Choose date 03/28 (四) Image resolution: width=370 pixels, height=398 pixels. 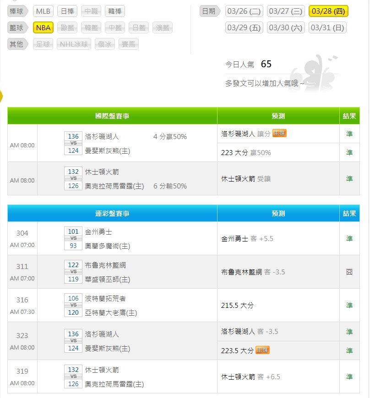328,11
